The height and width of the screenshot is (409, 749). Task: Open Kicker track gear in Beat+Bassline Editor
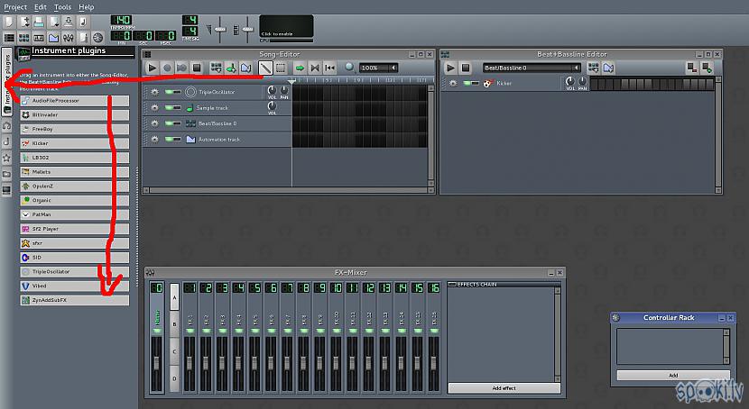coord(453,84)
